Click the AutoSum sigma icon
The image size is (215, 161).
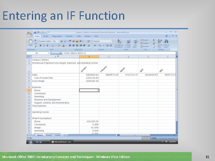154,40
